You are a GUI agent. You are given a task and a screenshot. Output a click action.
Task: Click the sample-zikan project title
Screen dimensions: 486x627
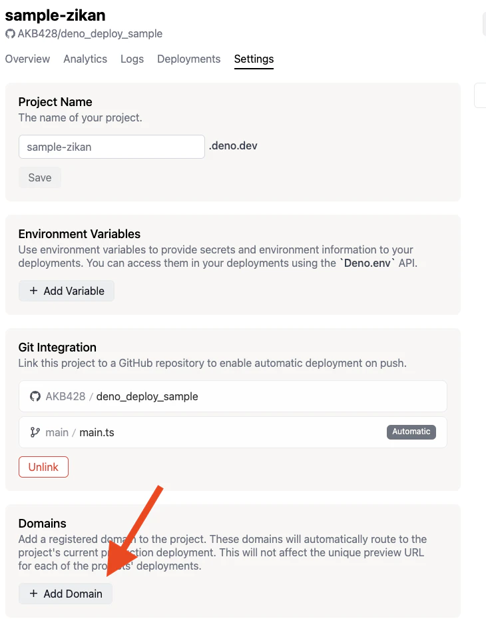coord(55,15)
